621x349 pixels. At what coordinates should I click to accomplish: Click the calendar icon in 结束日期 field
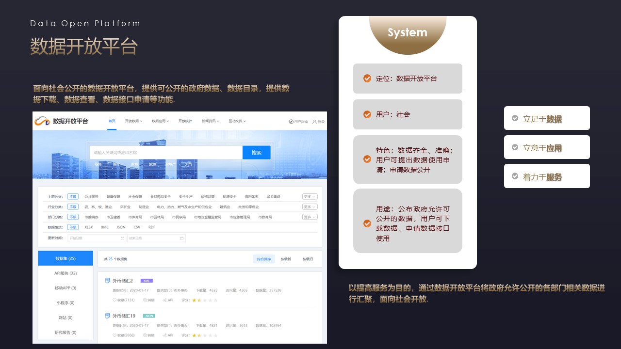click(x=182, y=238)
